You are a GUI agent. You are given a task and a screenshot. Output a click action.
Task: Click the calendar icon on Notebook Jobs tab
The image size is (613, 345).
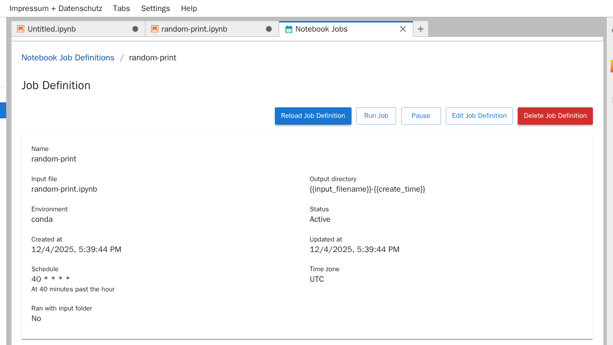pyautogui.click(x=288, y=29)
